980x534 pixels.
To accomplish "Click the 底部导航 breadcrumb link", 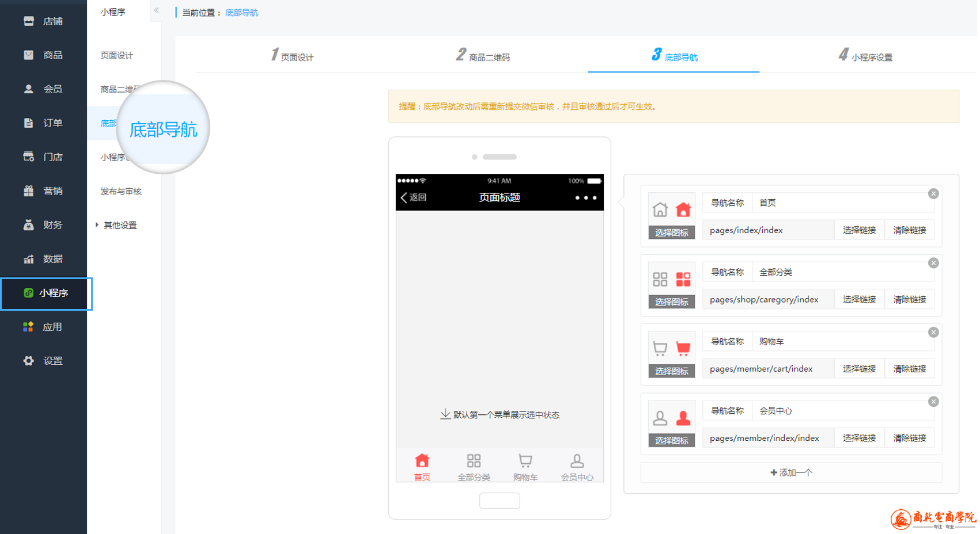I will 241,13.
